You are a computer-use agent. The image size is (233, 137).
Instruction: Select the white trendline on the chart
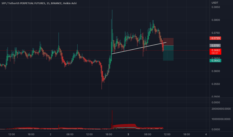[139, 48]
